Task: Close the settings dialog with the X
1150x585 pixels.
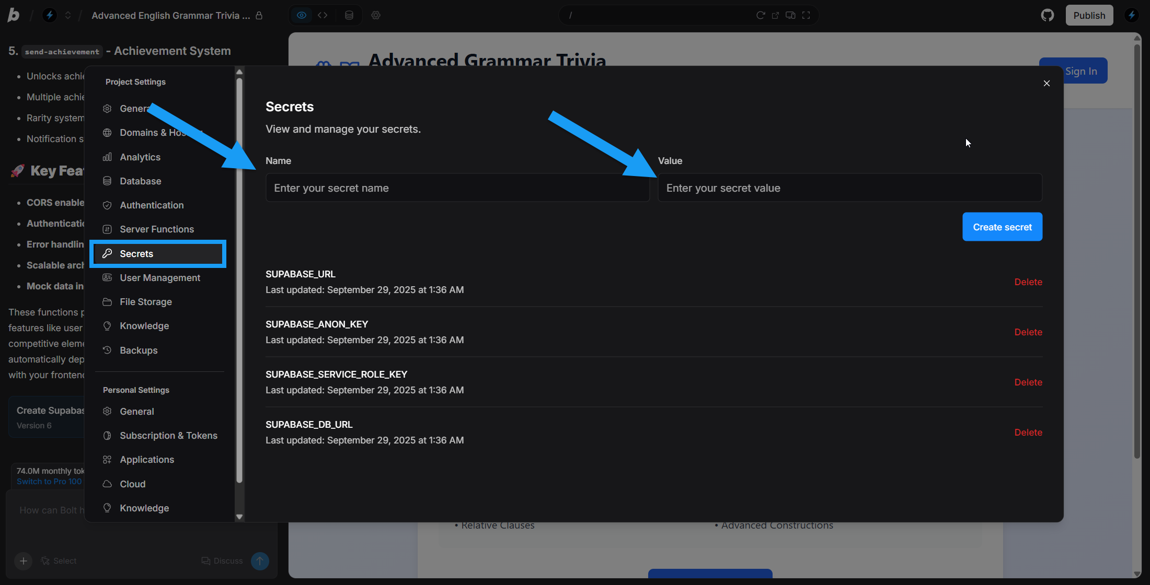Action: pos(1046,83)
